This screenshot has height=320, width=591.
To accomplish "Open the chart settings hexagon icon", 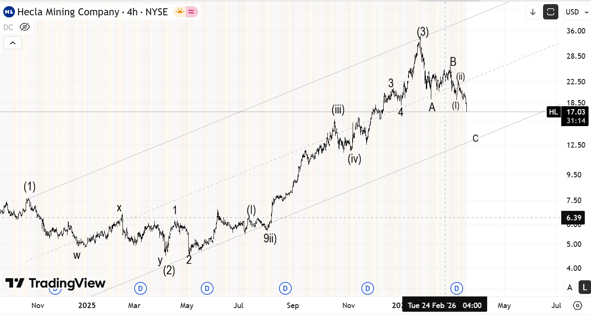I will click(578, 306).
